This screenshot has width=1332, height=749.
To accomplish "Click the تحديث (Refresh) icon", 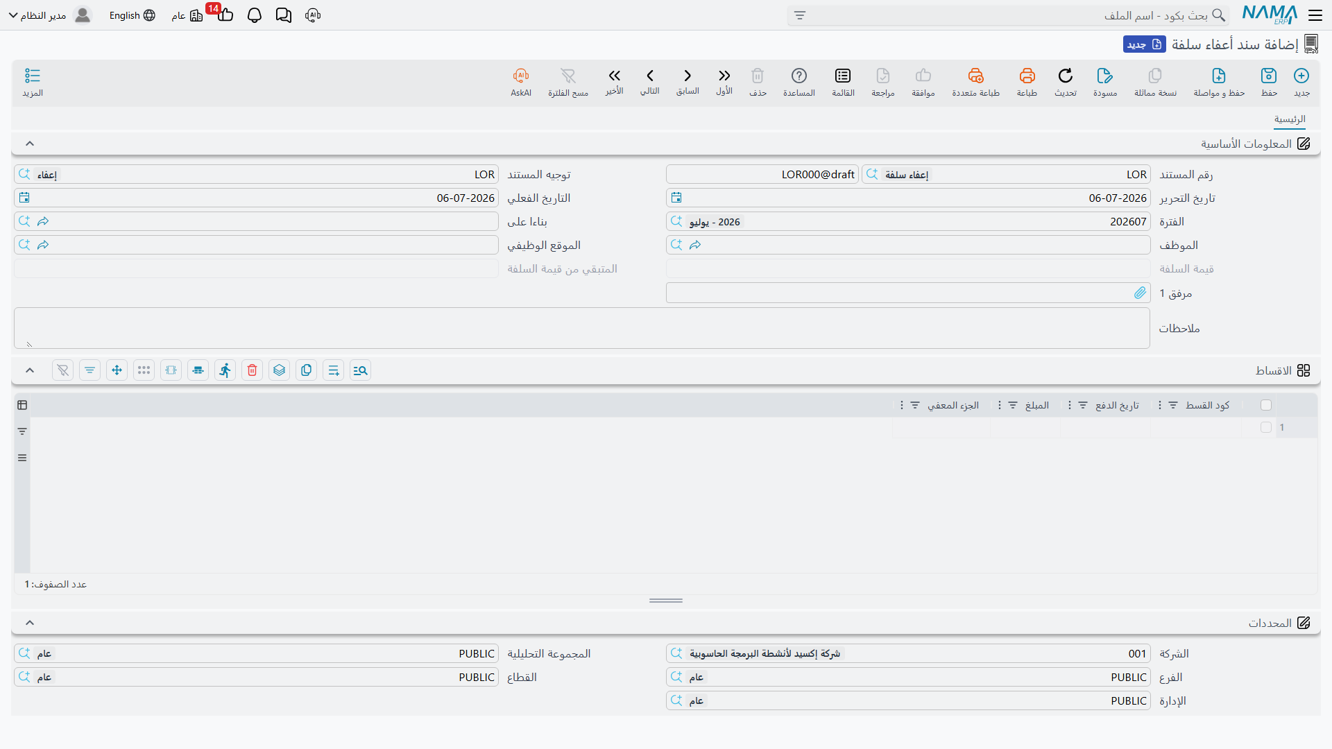I will point(1066,76).
